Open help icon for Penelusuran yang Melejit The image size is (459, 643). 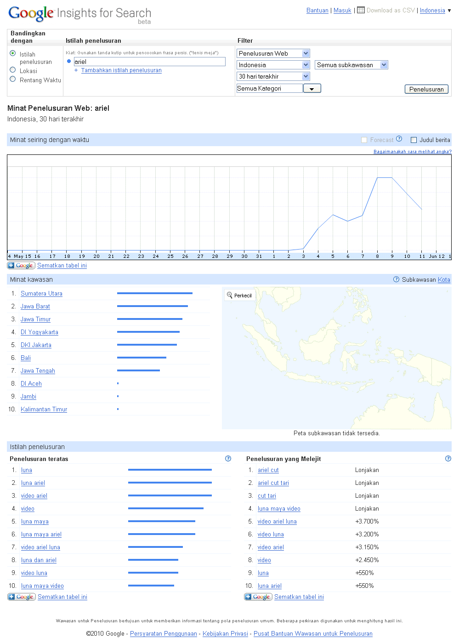click(448, 459)
